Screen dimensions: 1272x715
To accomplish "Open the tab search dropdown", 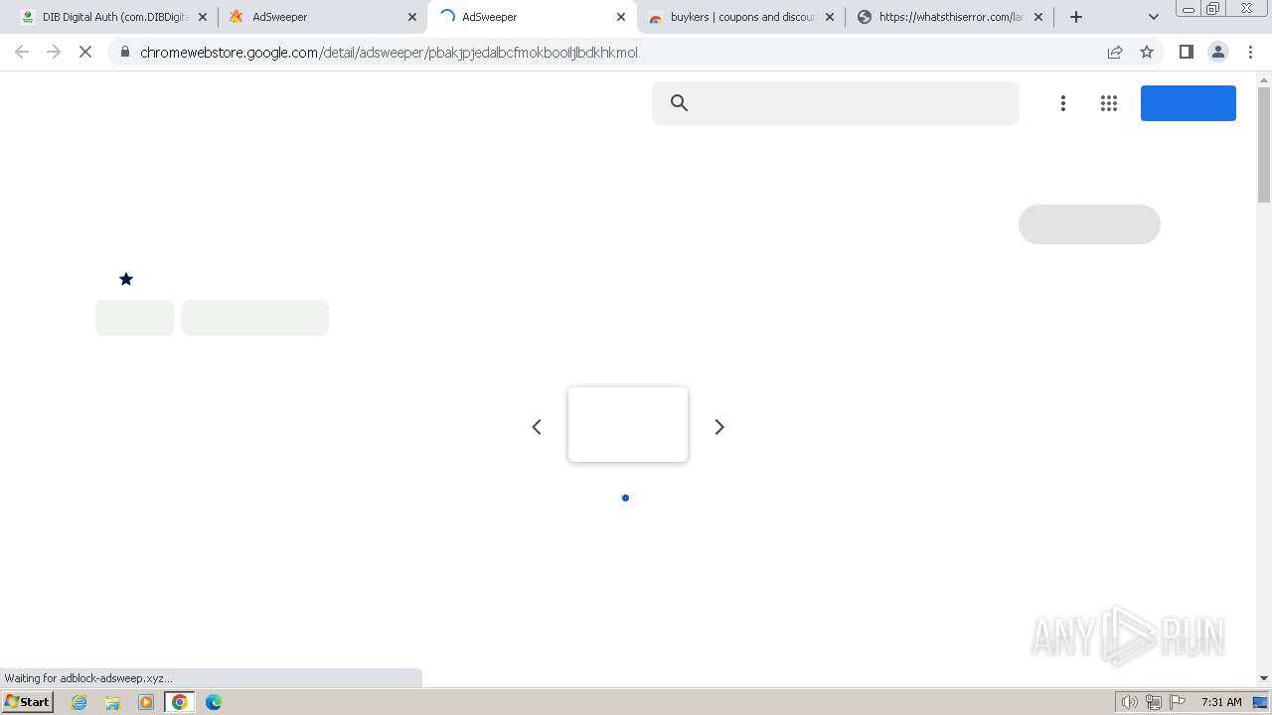I will pos(1154,17).
